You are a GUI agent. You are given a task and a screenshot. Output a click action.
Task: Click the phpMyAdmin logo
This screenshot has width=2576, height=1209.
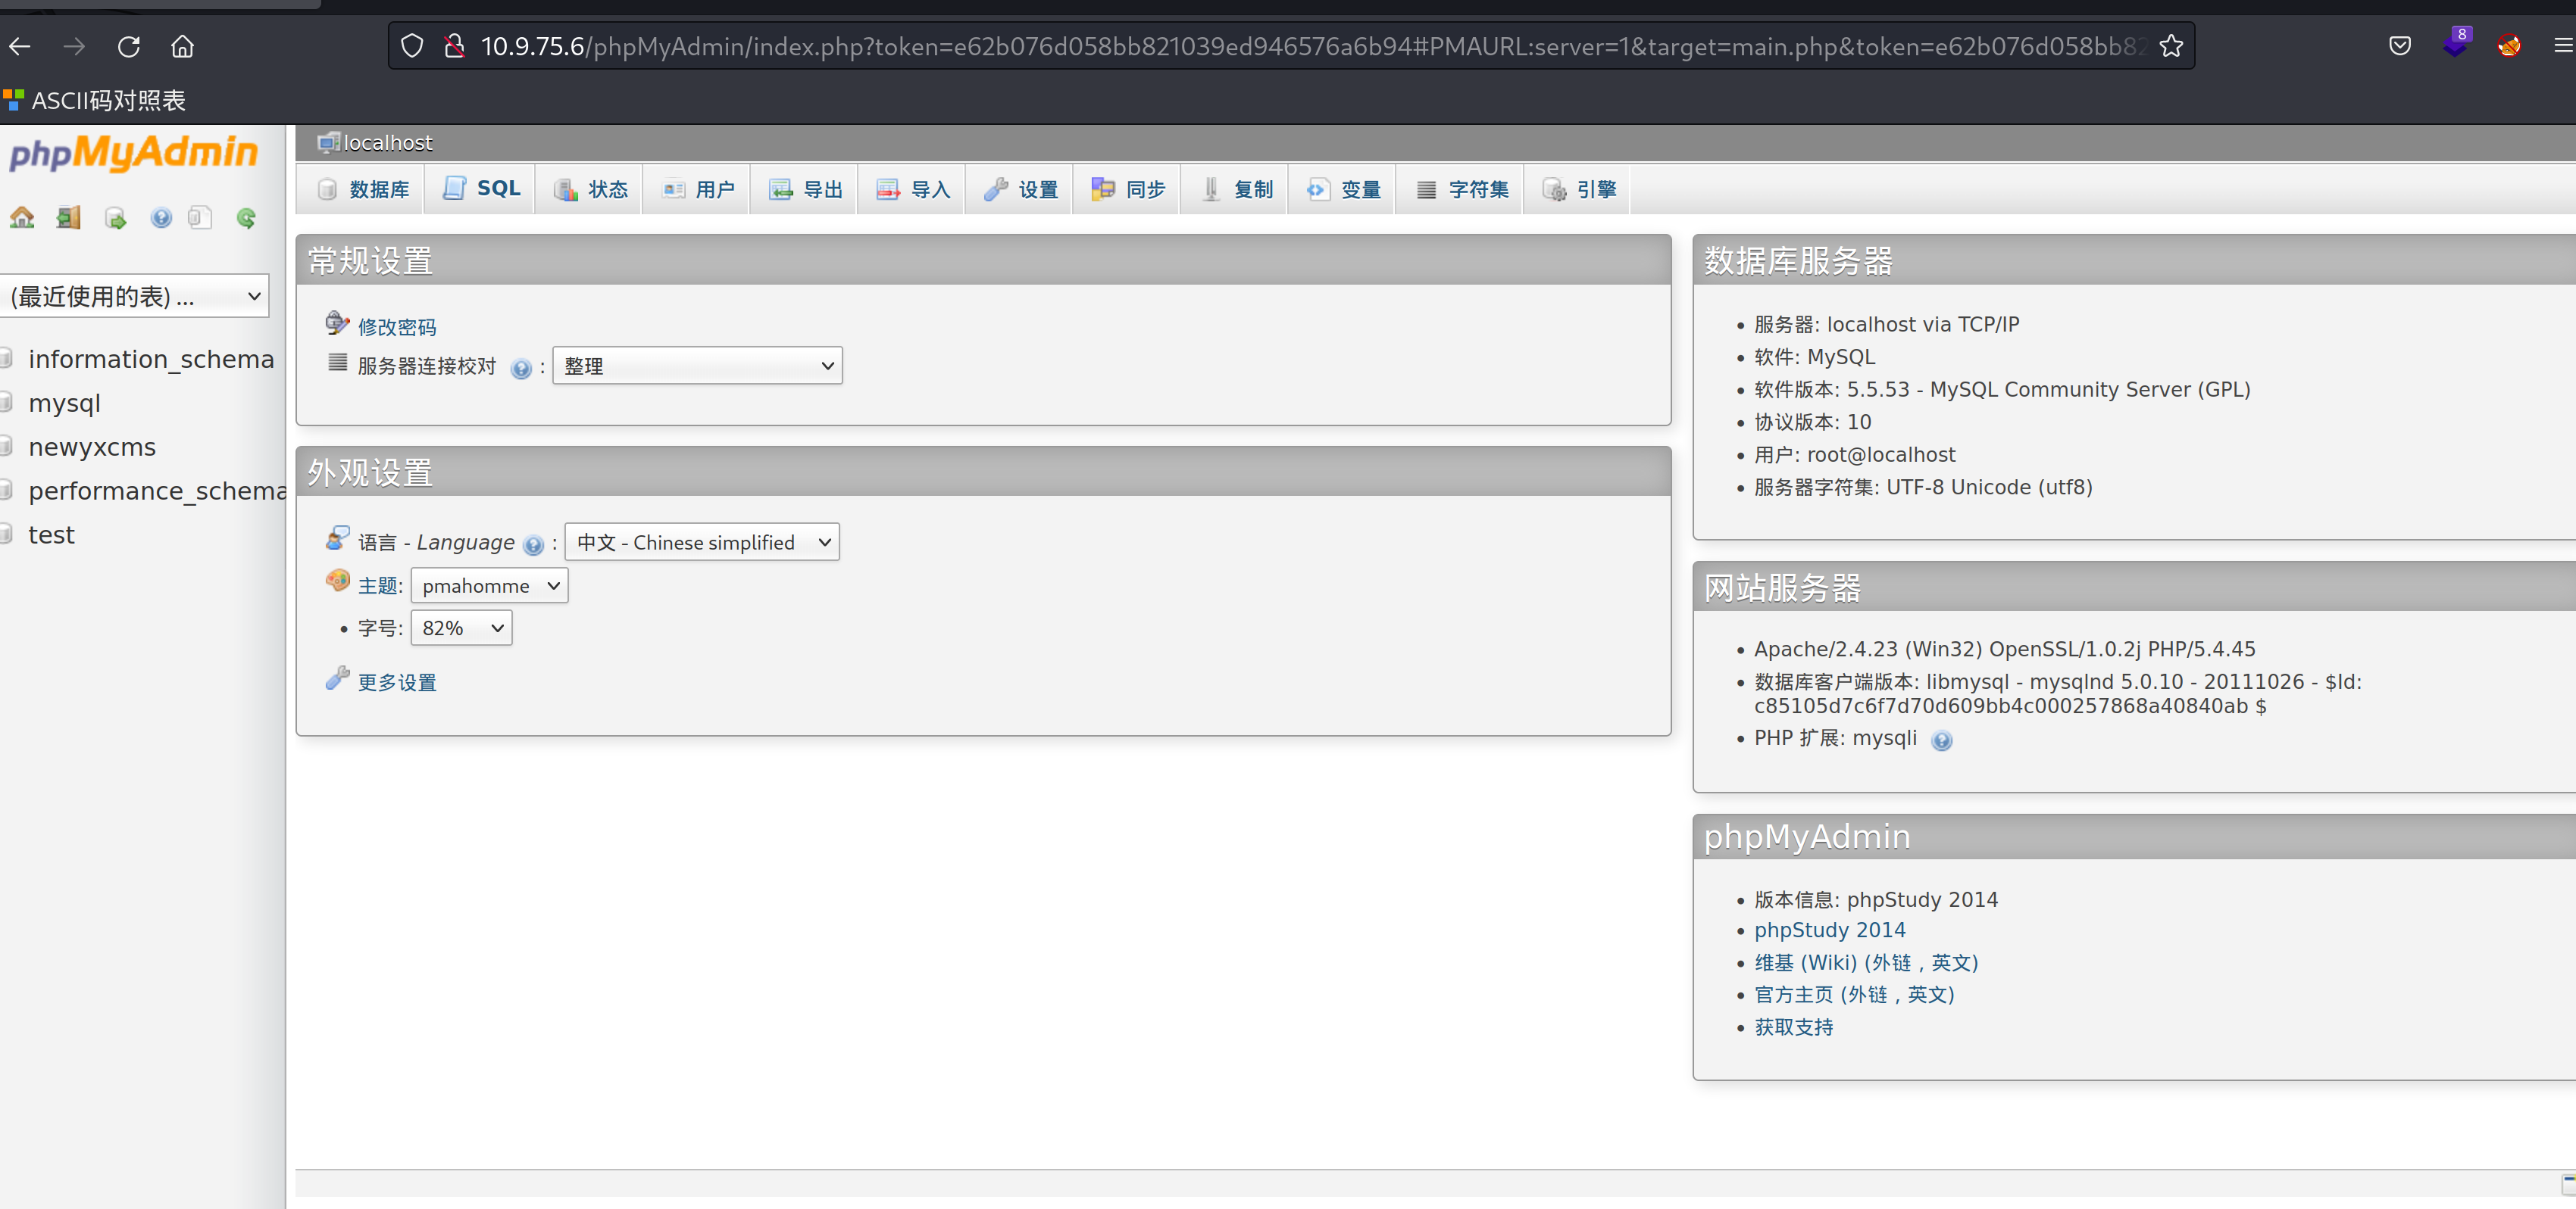click(133, 152)
